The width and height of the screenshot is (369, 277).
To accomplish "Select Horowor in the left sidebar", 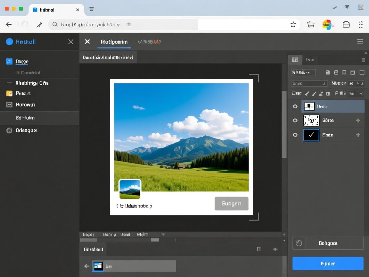I will click(25, 105).
